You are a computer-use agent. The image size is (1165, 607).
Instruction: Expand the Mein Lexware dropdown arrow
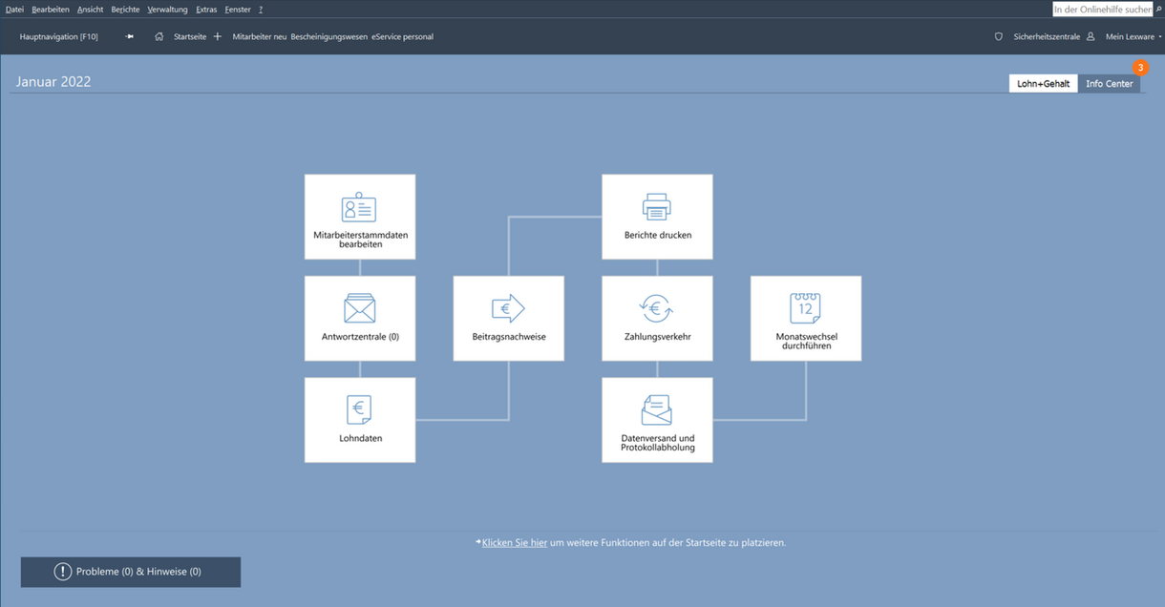point(1160,37)
